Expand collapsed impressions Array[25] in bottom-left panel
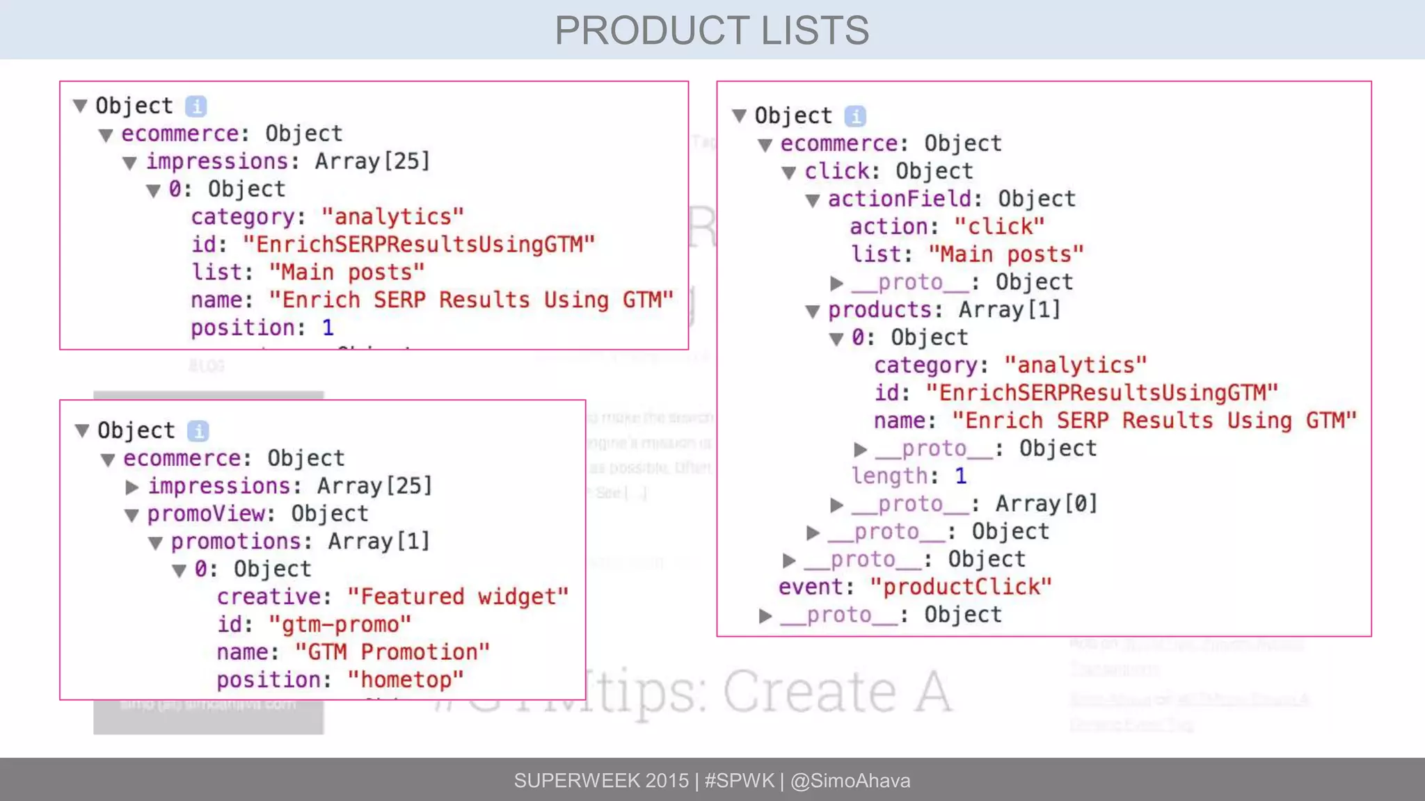Image resolution: width=1425 pixels, height=801 pixels. click(132, 487)
